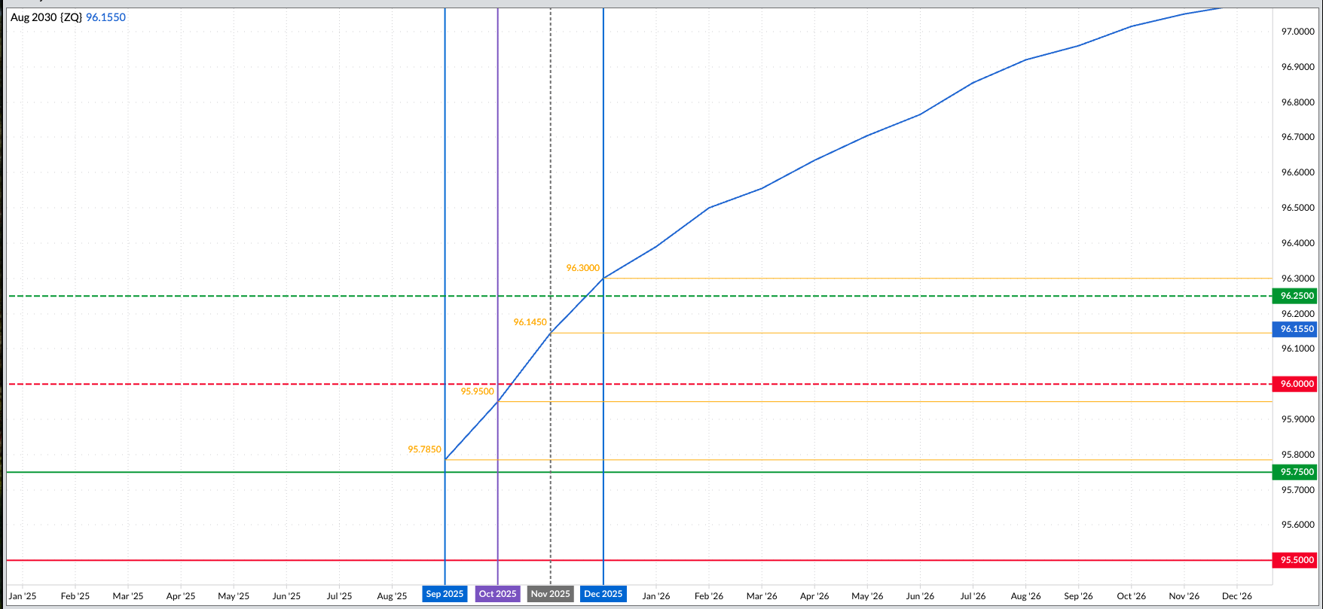Select the red 96.0000 price tag
Viewport: 1323px width, 609px height.
coord(1297,384)
